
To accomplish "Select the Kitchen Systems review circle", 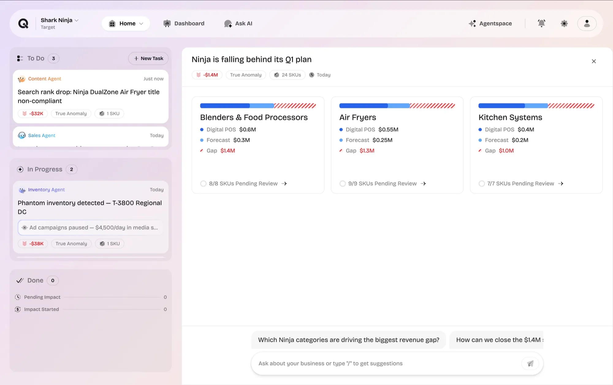I will (x=482, y=183).
